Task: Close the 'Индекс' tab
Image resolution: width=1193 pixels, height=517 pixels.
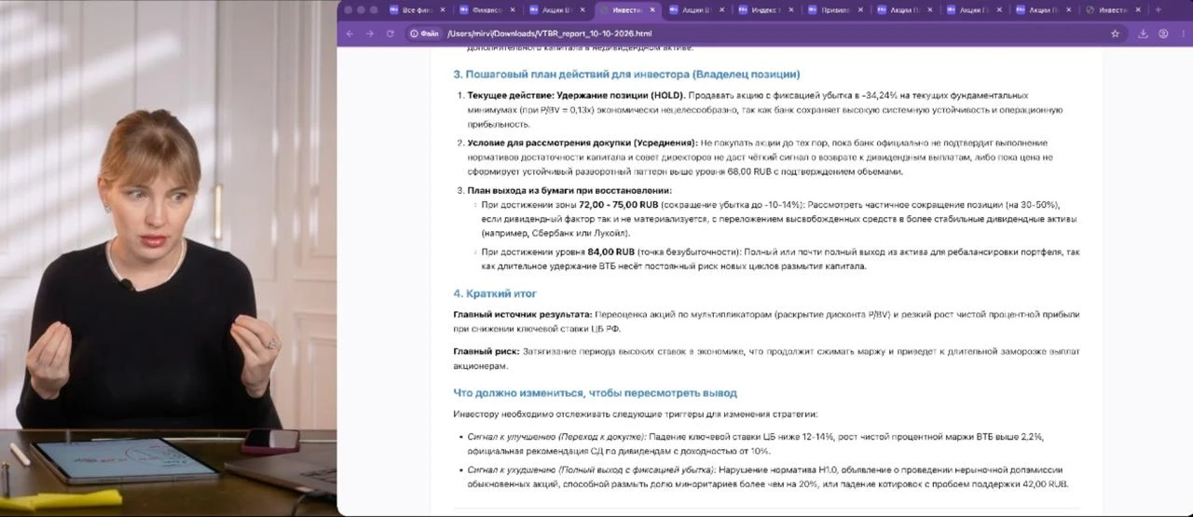Action: 791,10
